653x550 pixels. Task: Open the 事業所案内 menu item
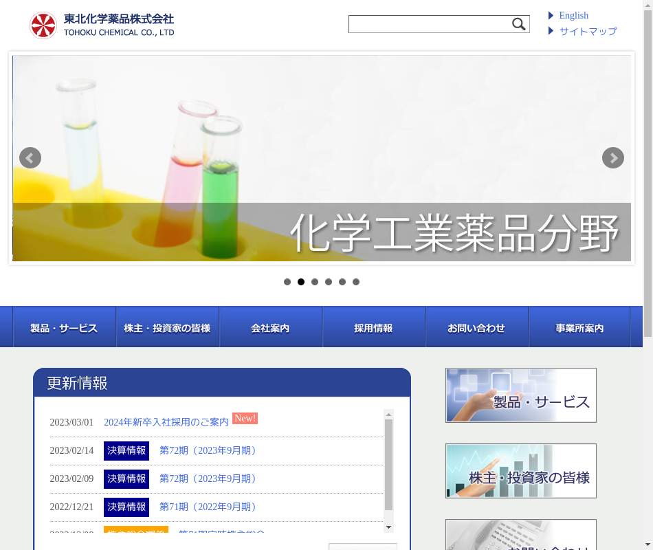(579, 327)
